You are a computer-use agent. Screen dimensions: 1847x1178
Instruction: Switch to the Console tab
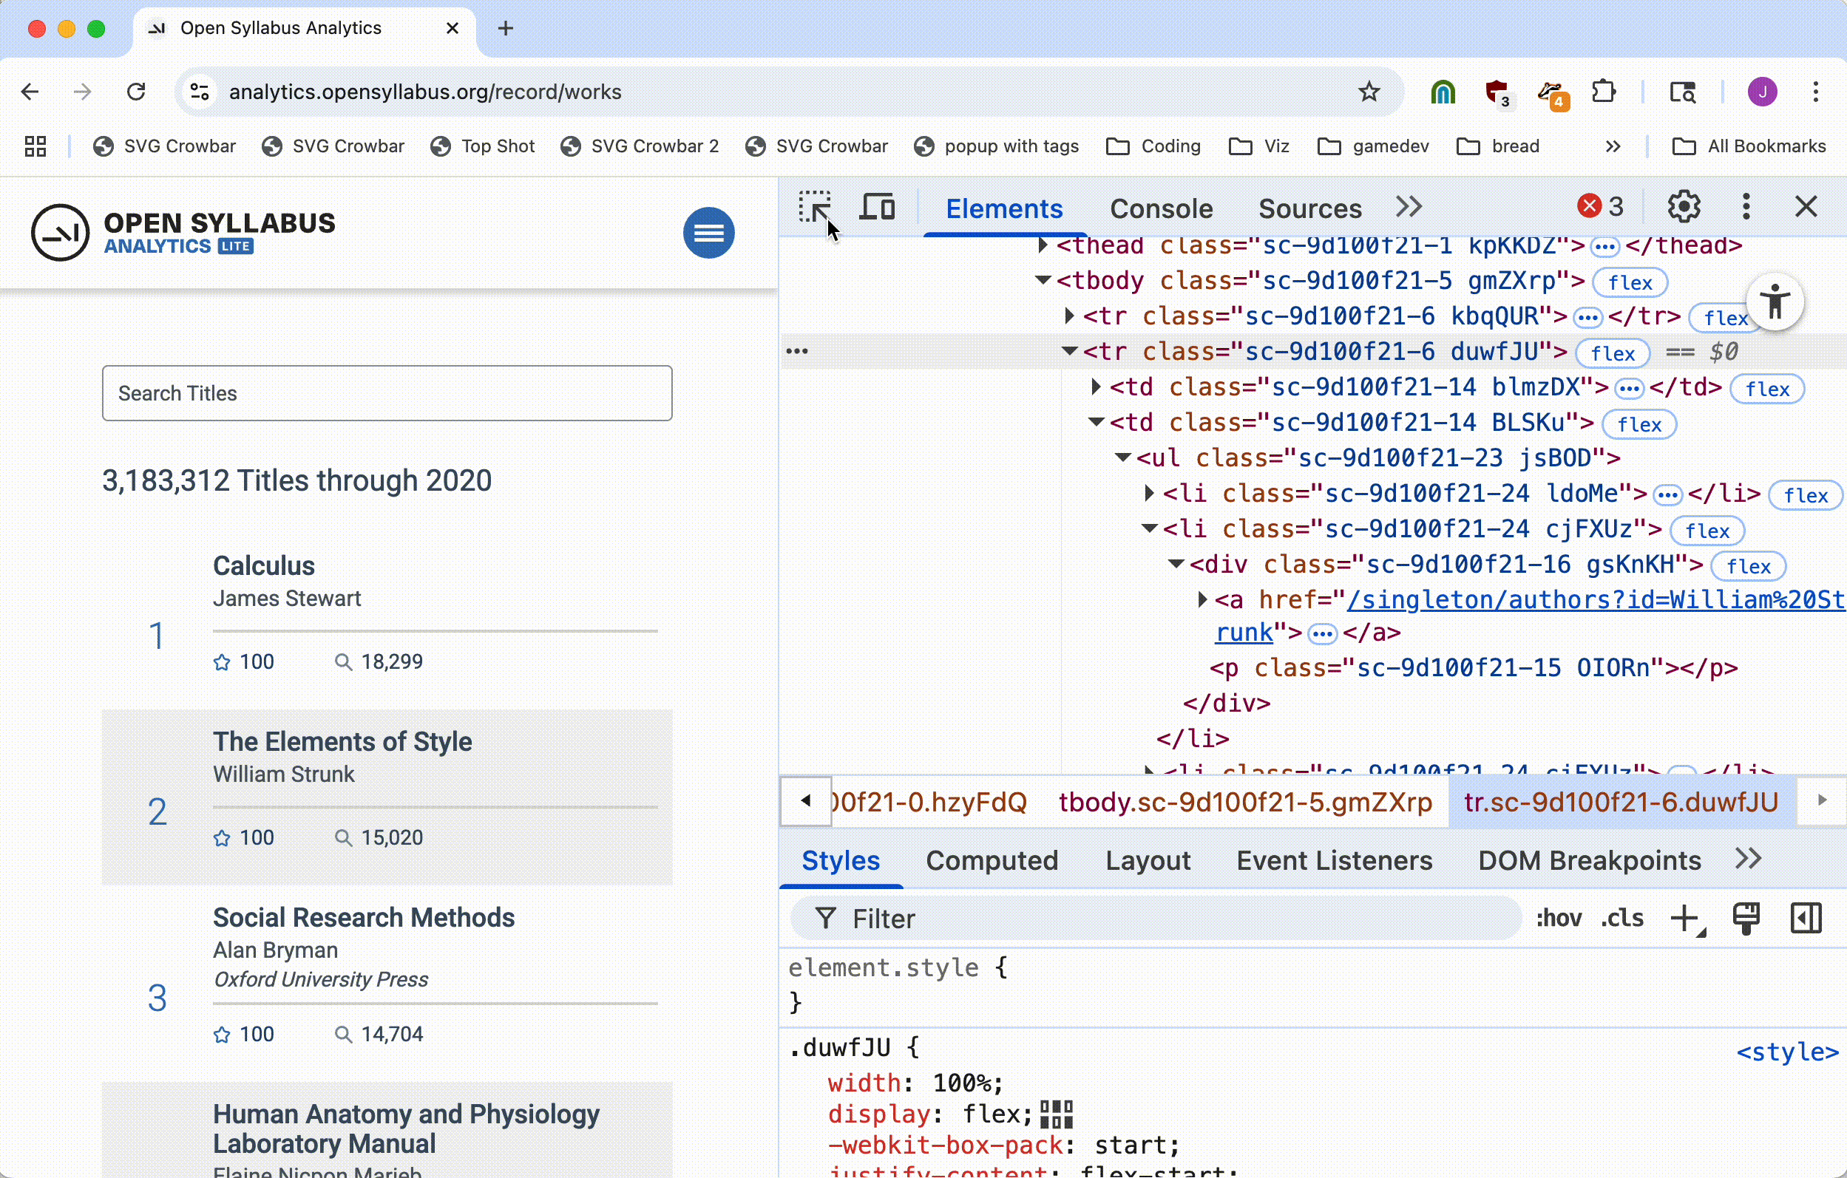coord(1161,208)
